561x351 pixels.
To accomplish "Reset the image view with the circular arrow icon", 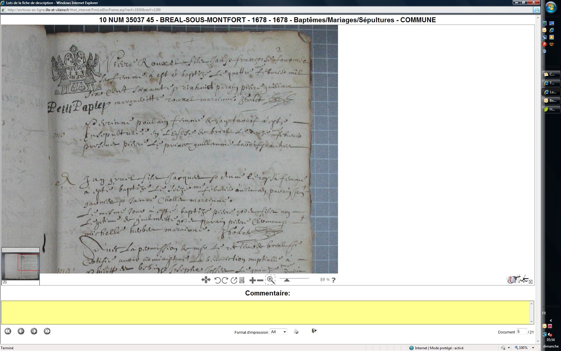I will pyautogui.click(x=234, y=280).
